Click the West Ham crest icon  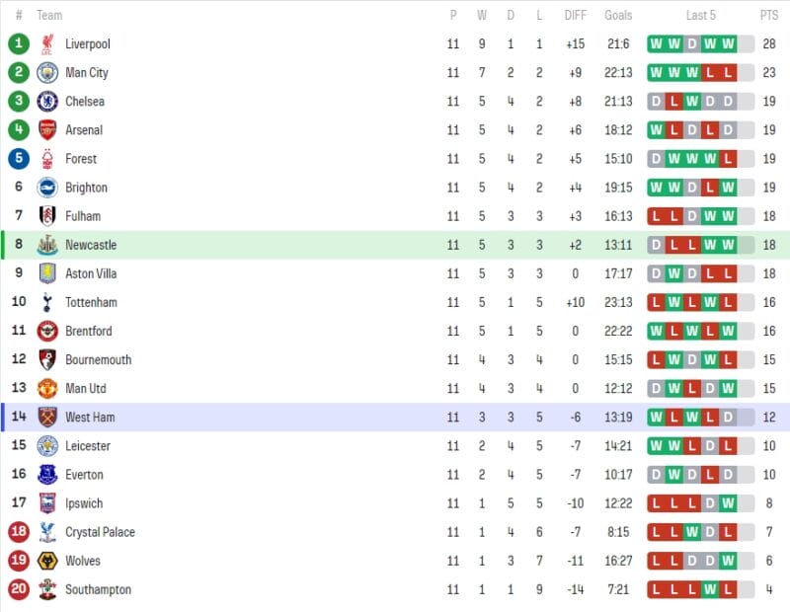47,417
